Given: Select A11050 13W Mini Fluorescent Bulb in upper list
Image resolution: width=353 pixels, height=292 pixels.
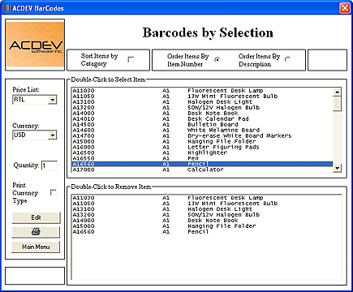Looking at the screenshot, I should (202, 97).
